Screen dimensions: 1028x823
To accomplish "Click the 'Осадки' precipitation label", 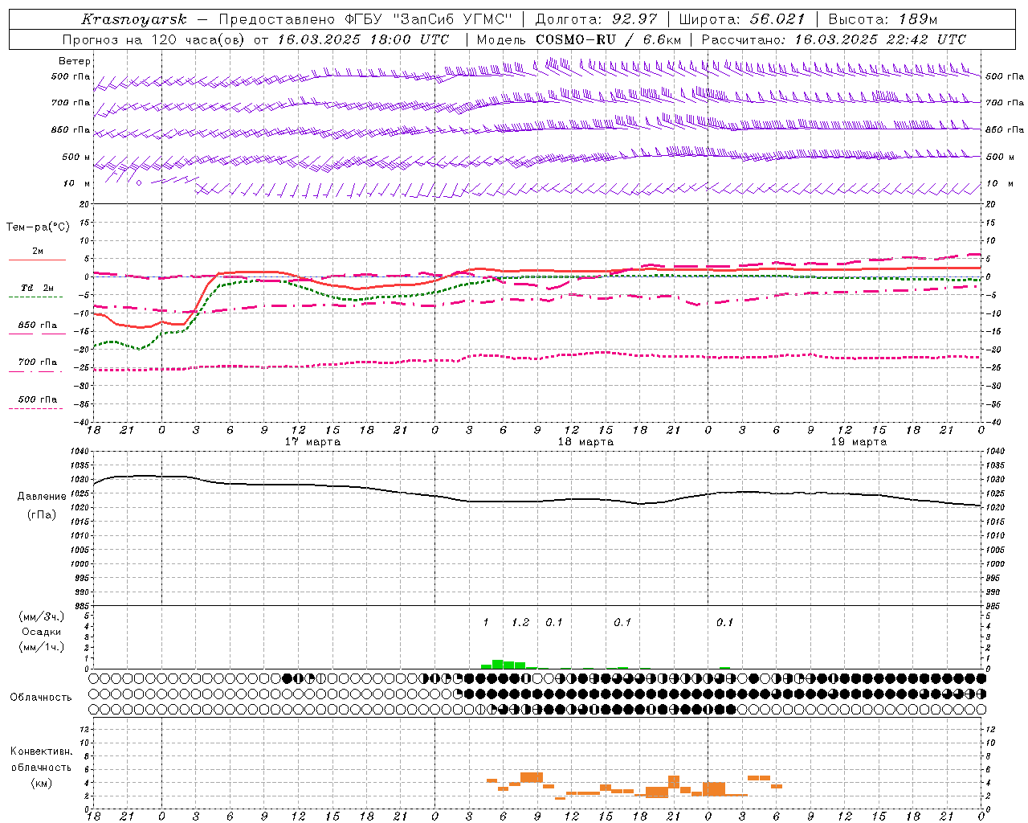I will (42, 632).
